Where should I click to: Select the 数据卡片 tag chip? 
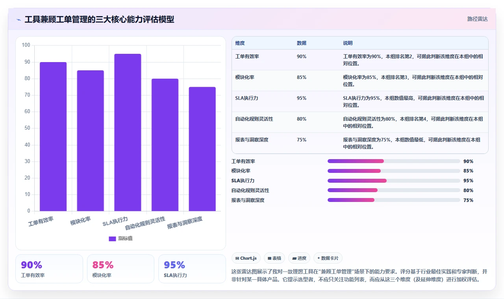(328, 258)
